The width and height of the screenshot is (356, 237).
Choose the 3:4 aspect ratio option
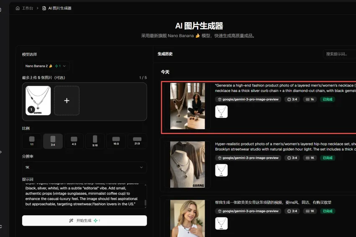click(x=53, y=141)
